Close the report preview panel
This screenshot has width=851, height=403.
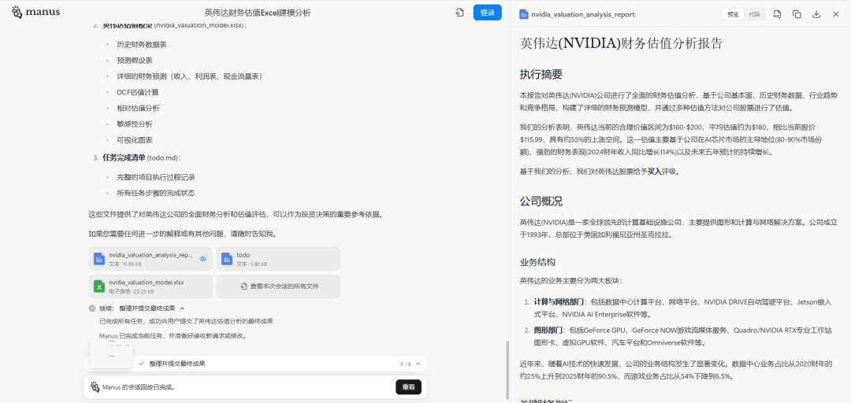[836, 14]
